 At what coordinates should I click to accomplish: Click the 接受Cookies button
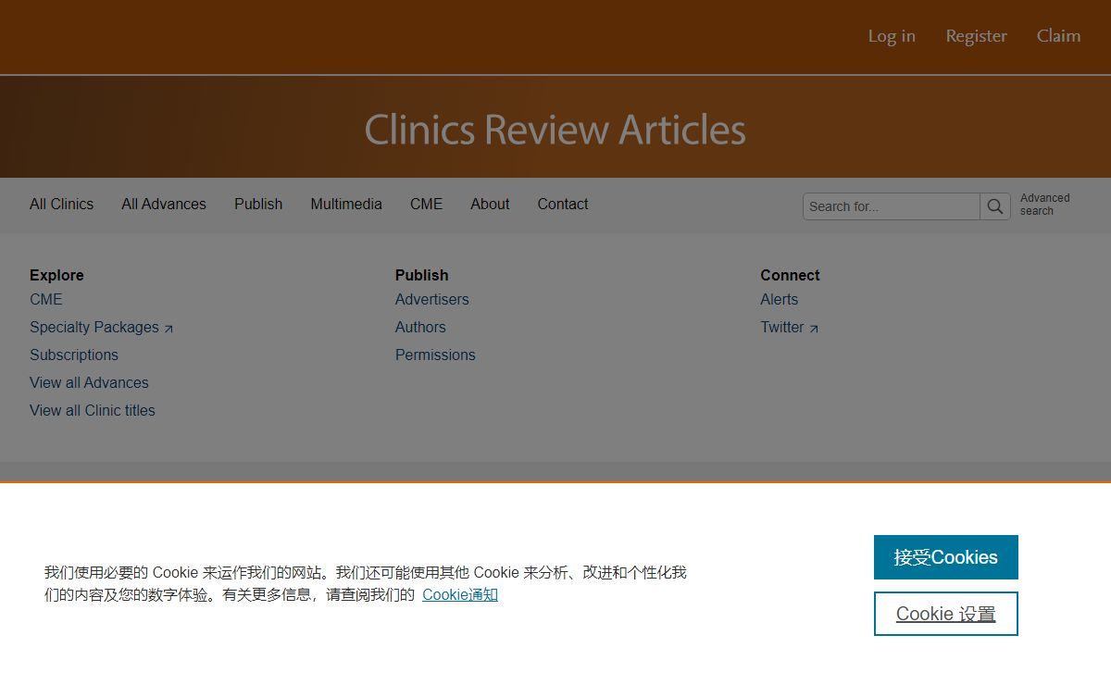946,557
